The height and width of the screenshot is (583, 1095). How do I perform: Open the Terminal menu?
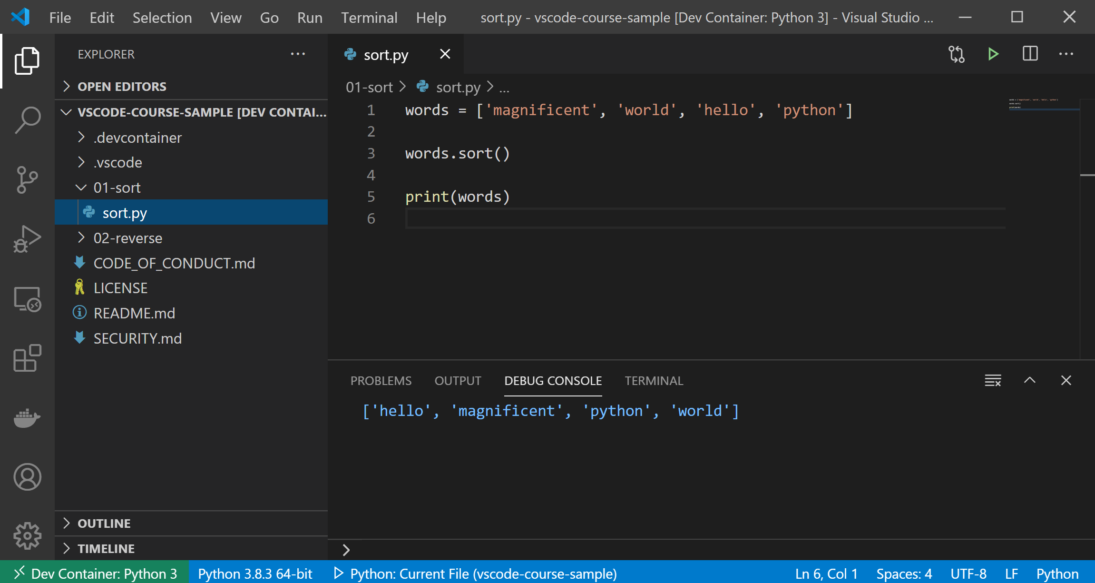point(369,17)
